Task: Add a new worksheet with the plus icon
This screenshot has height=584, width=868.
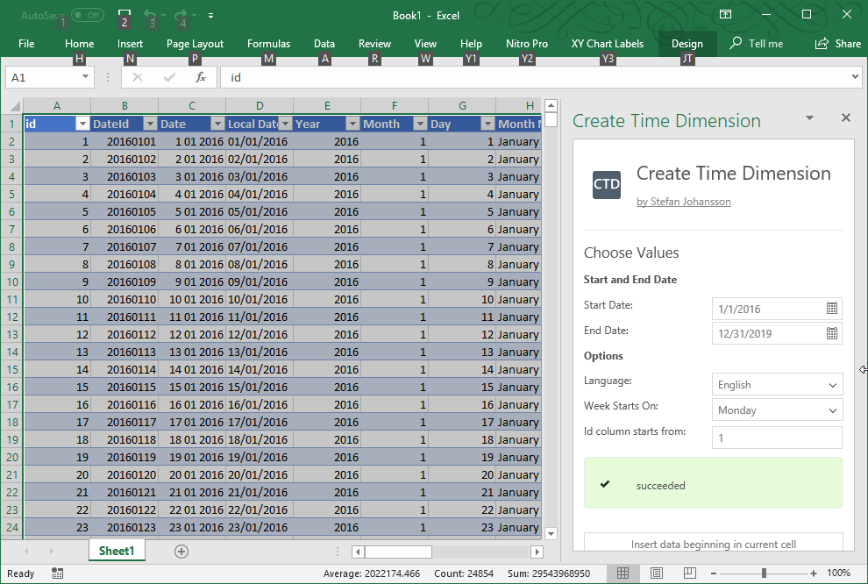Action: click(181, 552)
